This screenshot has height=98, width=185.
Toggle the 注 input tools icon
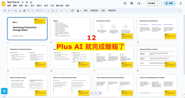click(78, 11)
